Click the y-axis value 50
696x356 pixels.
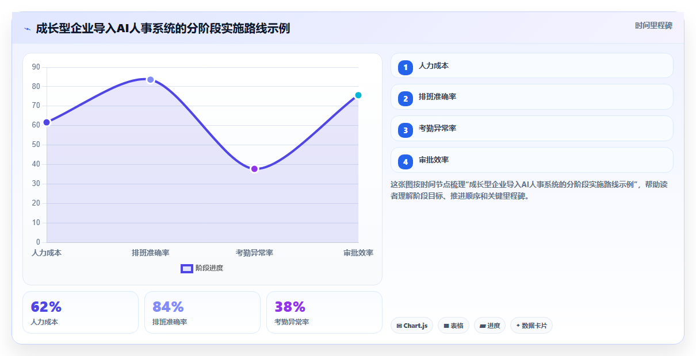click(36, 145)
